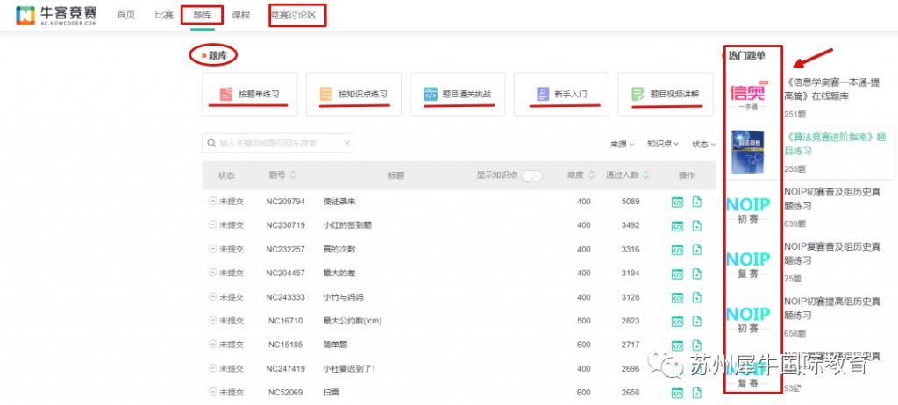Click problem number NC247419

(285, 368)
